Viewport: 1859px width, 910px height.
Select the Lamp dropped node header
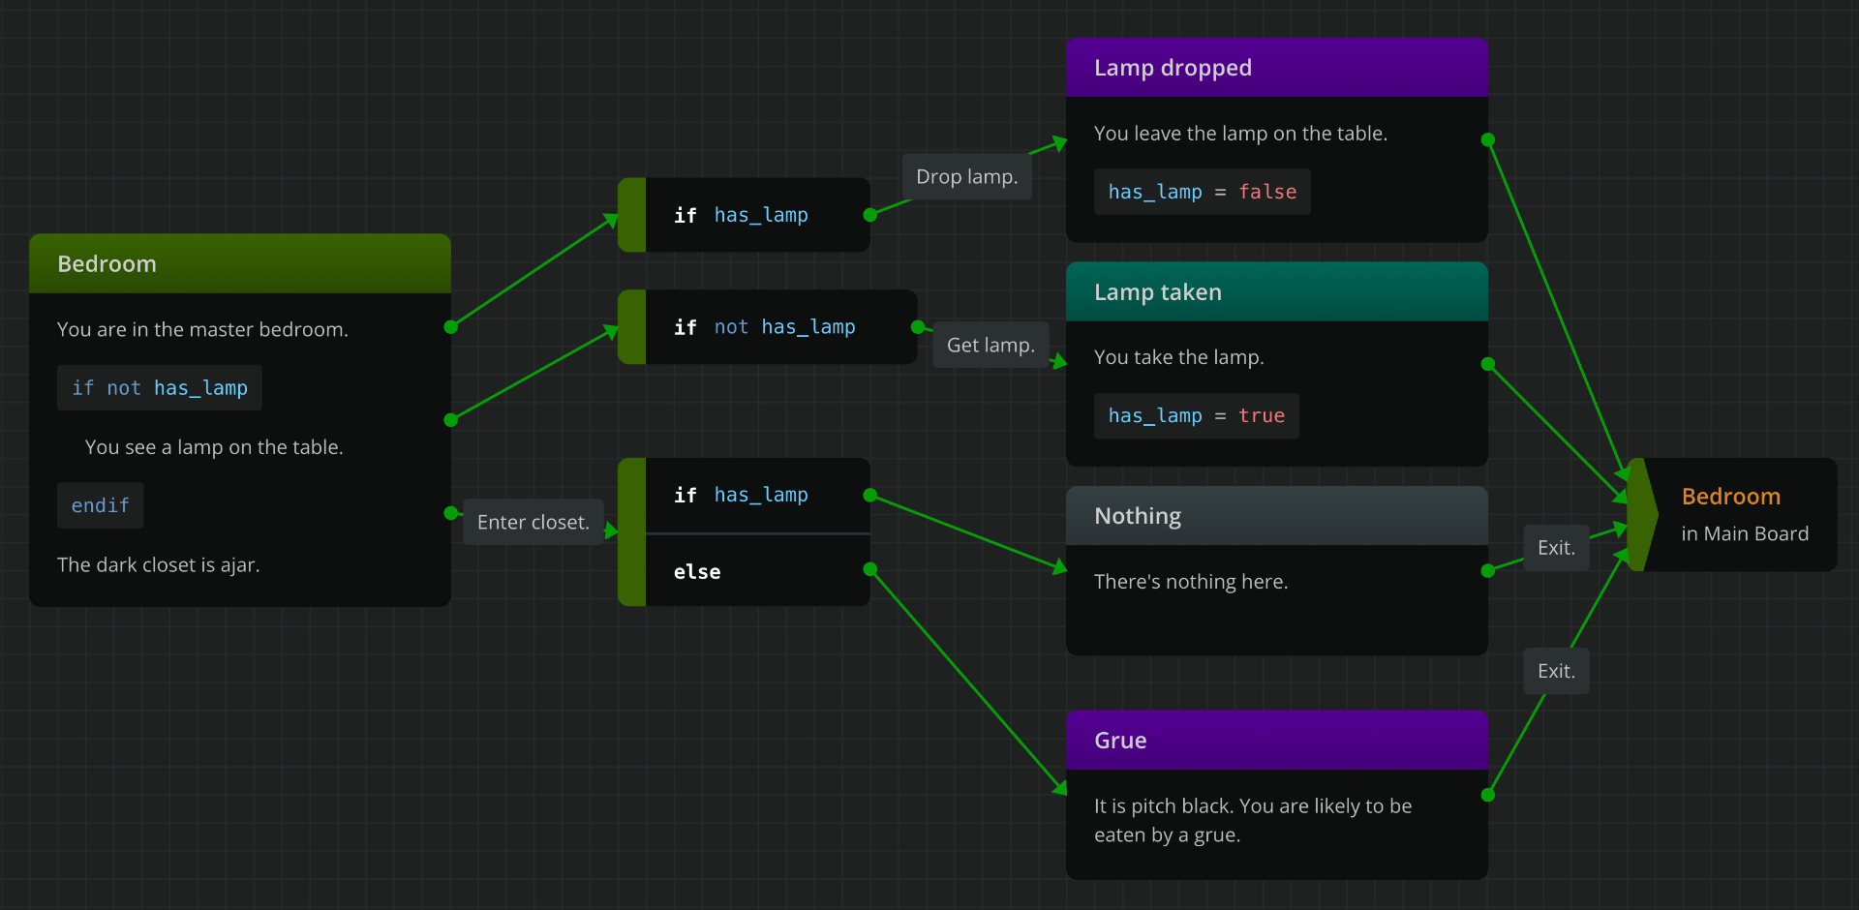1276,67
